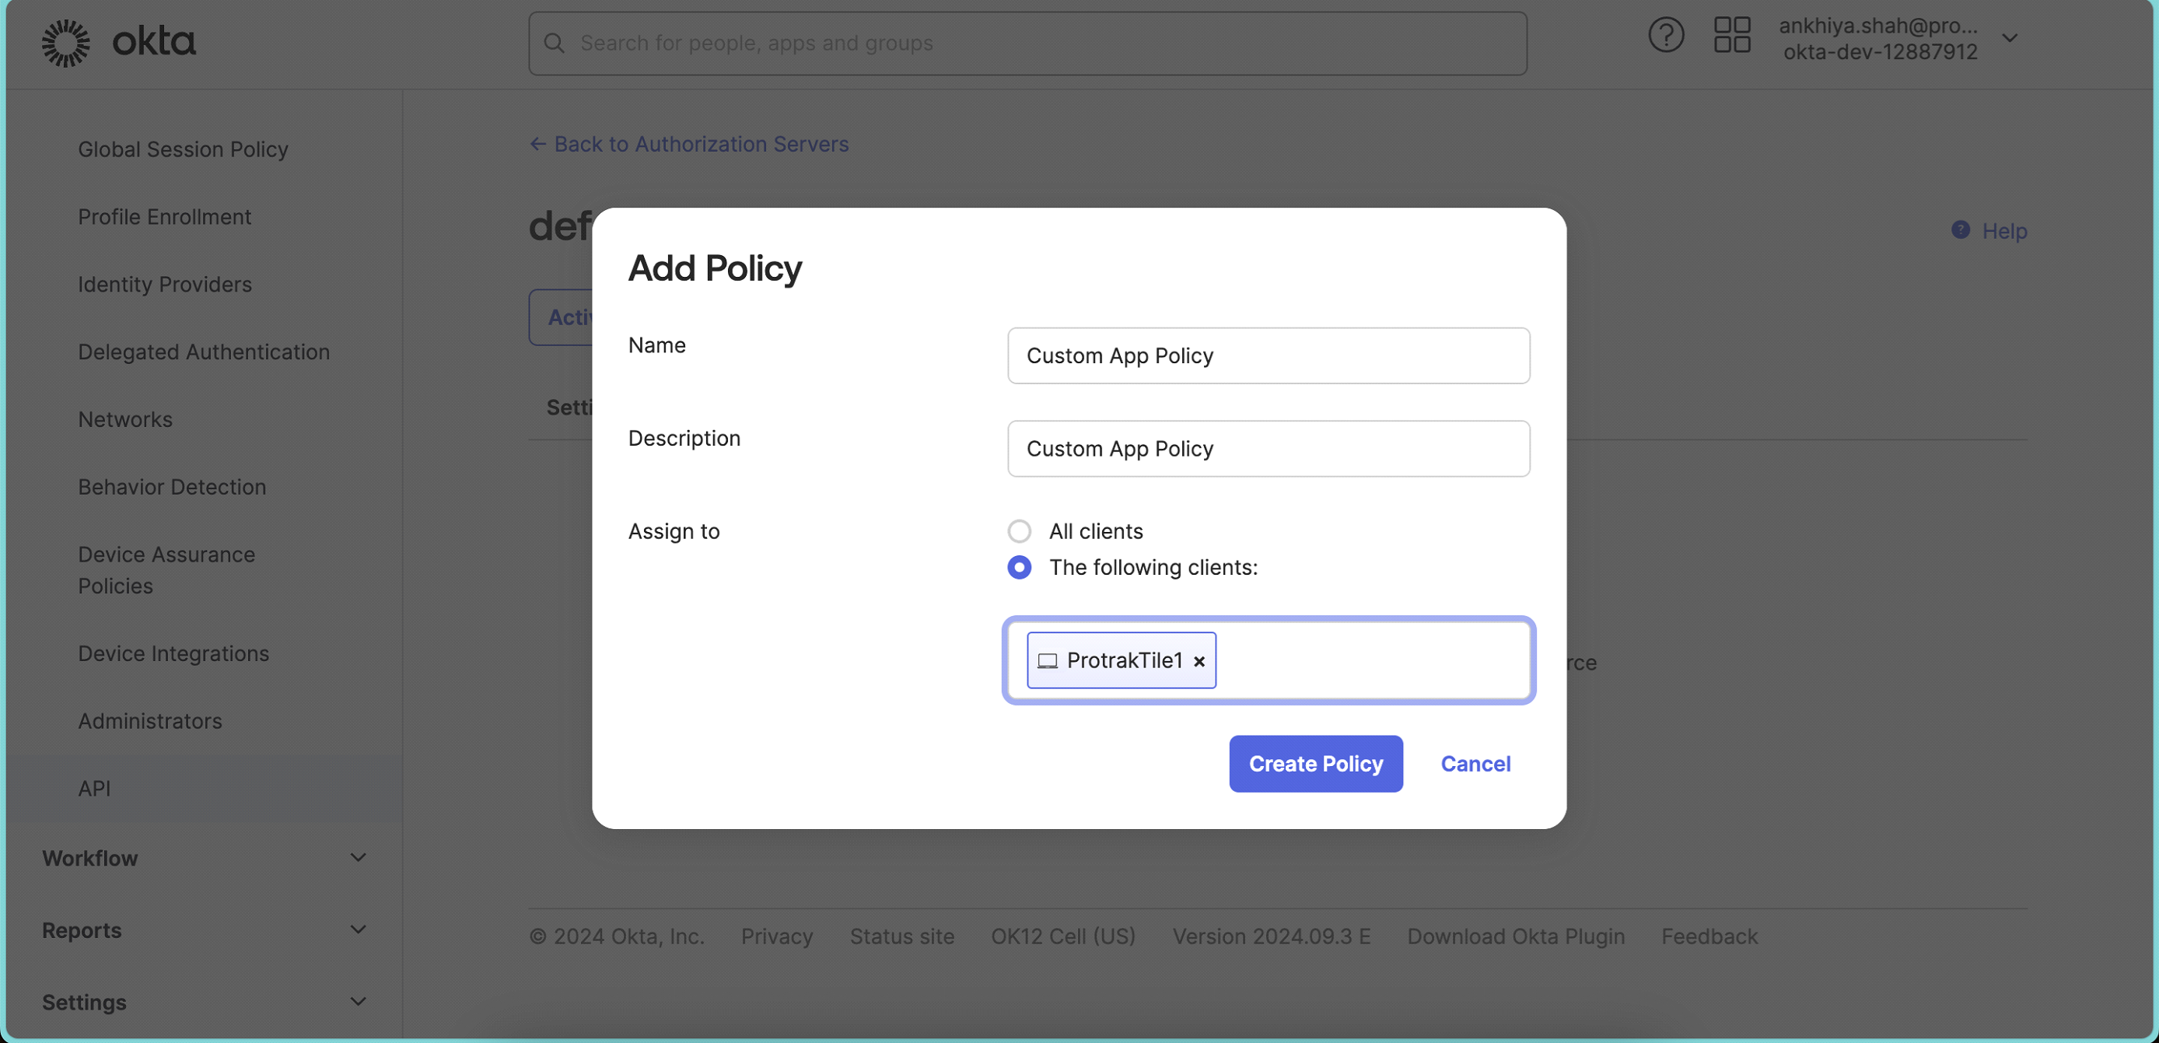2159x1043 pixels.
Task: Select the All clients radio button
Action: pyautogui.click(x=1018, y=530)
